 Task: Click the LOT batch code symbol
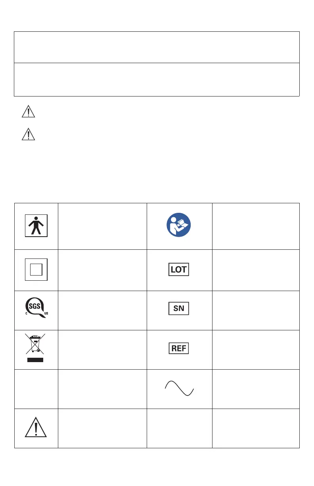point(178,270)
